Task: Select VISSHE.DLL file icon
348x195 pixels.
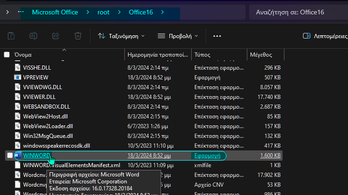Action: [x=18, y=67]
